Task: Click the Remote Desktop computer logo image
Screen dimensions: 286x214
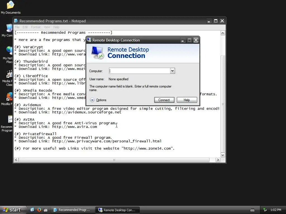Action: (x=97, y=53)
